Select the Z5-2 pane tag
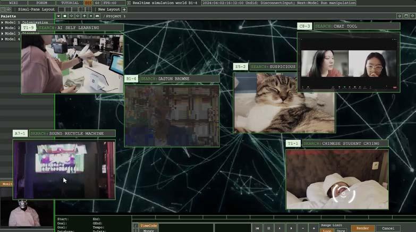Screen dimensions: 416x232 pyautogui.click(x=241, y=66)
